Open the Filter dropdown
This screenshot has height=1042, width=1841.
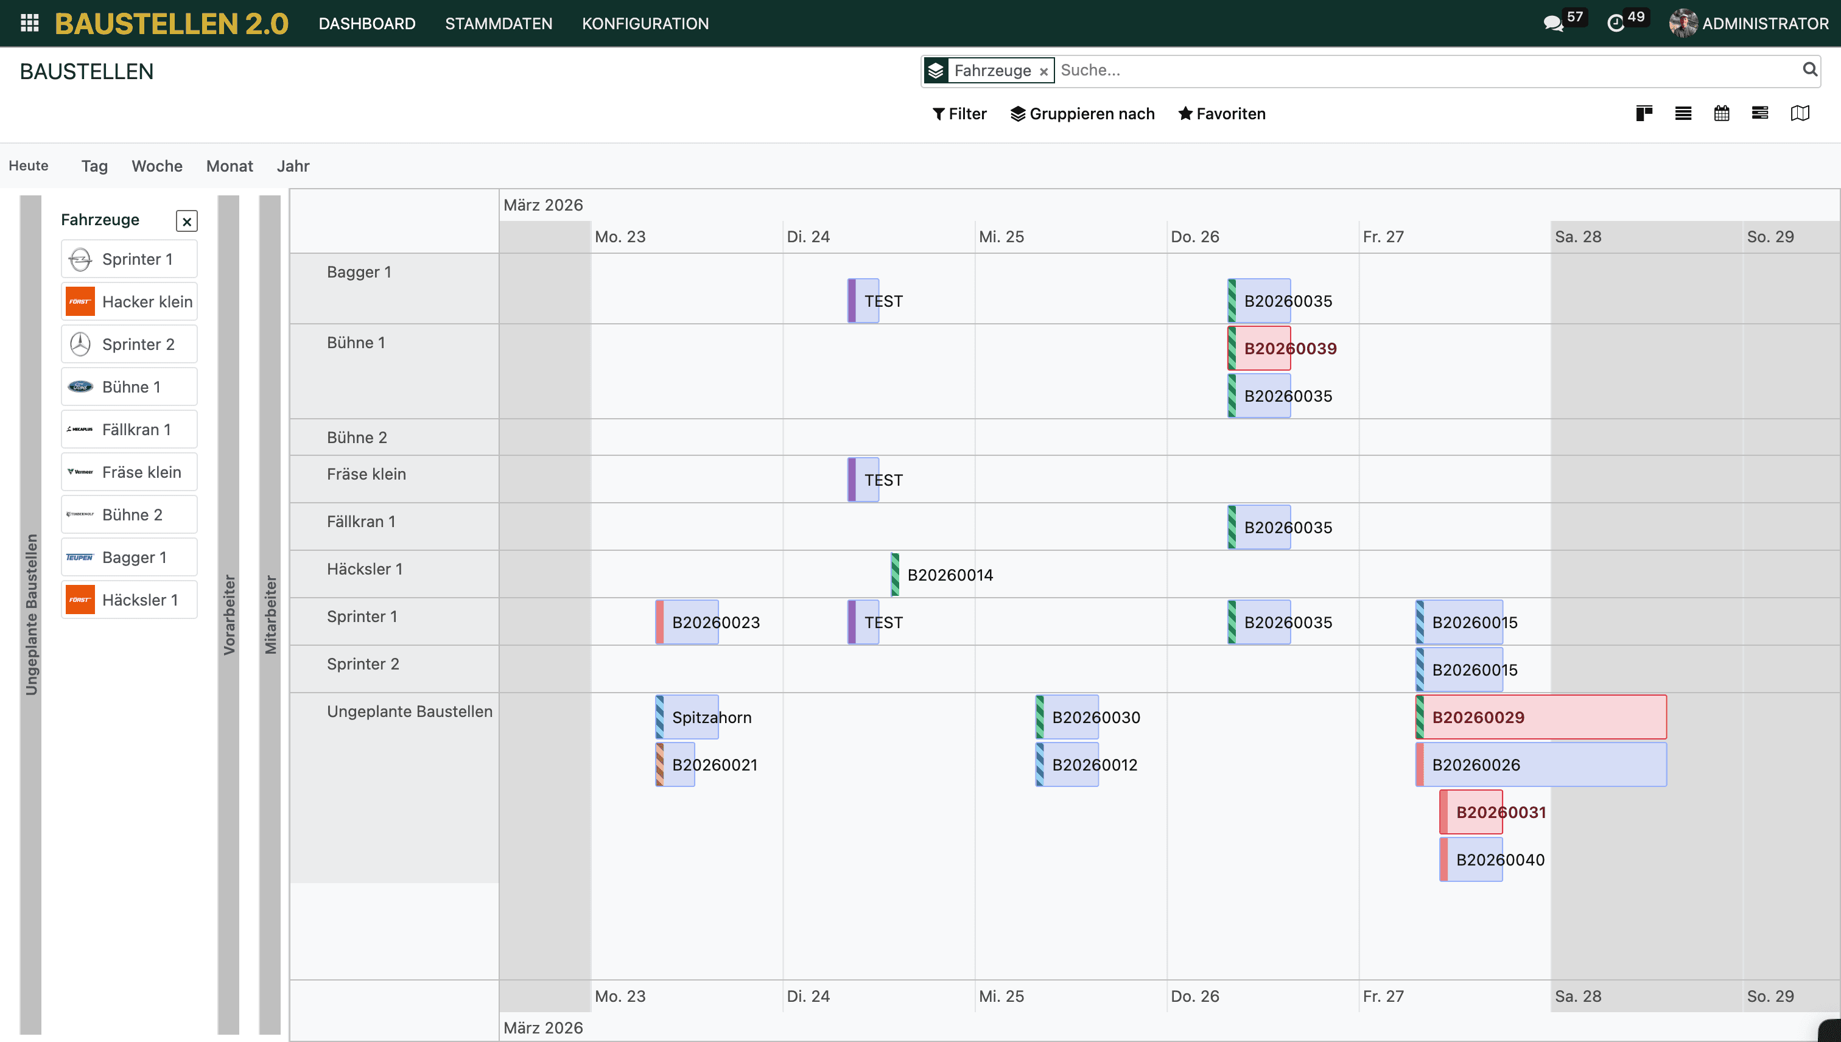(959, 114)
